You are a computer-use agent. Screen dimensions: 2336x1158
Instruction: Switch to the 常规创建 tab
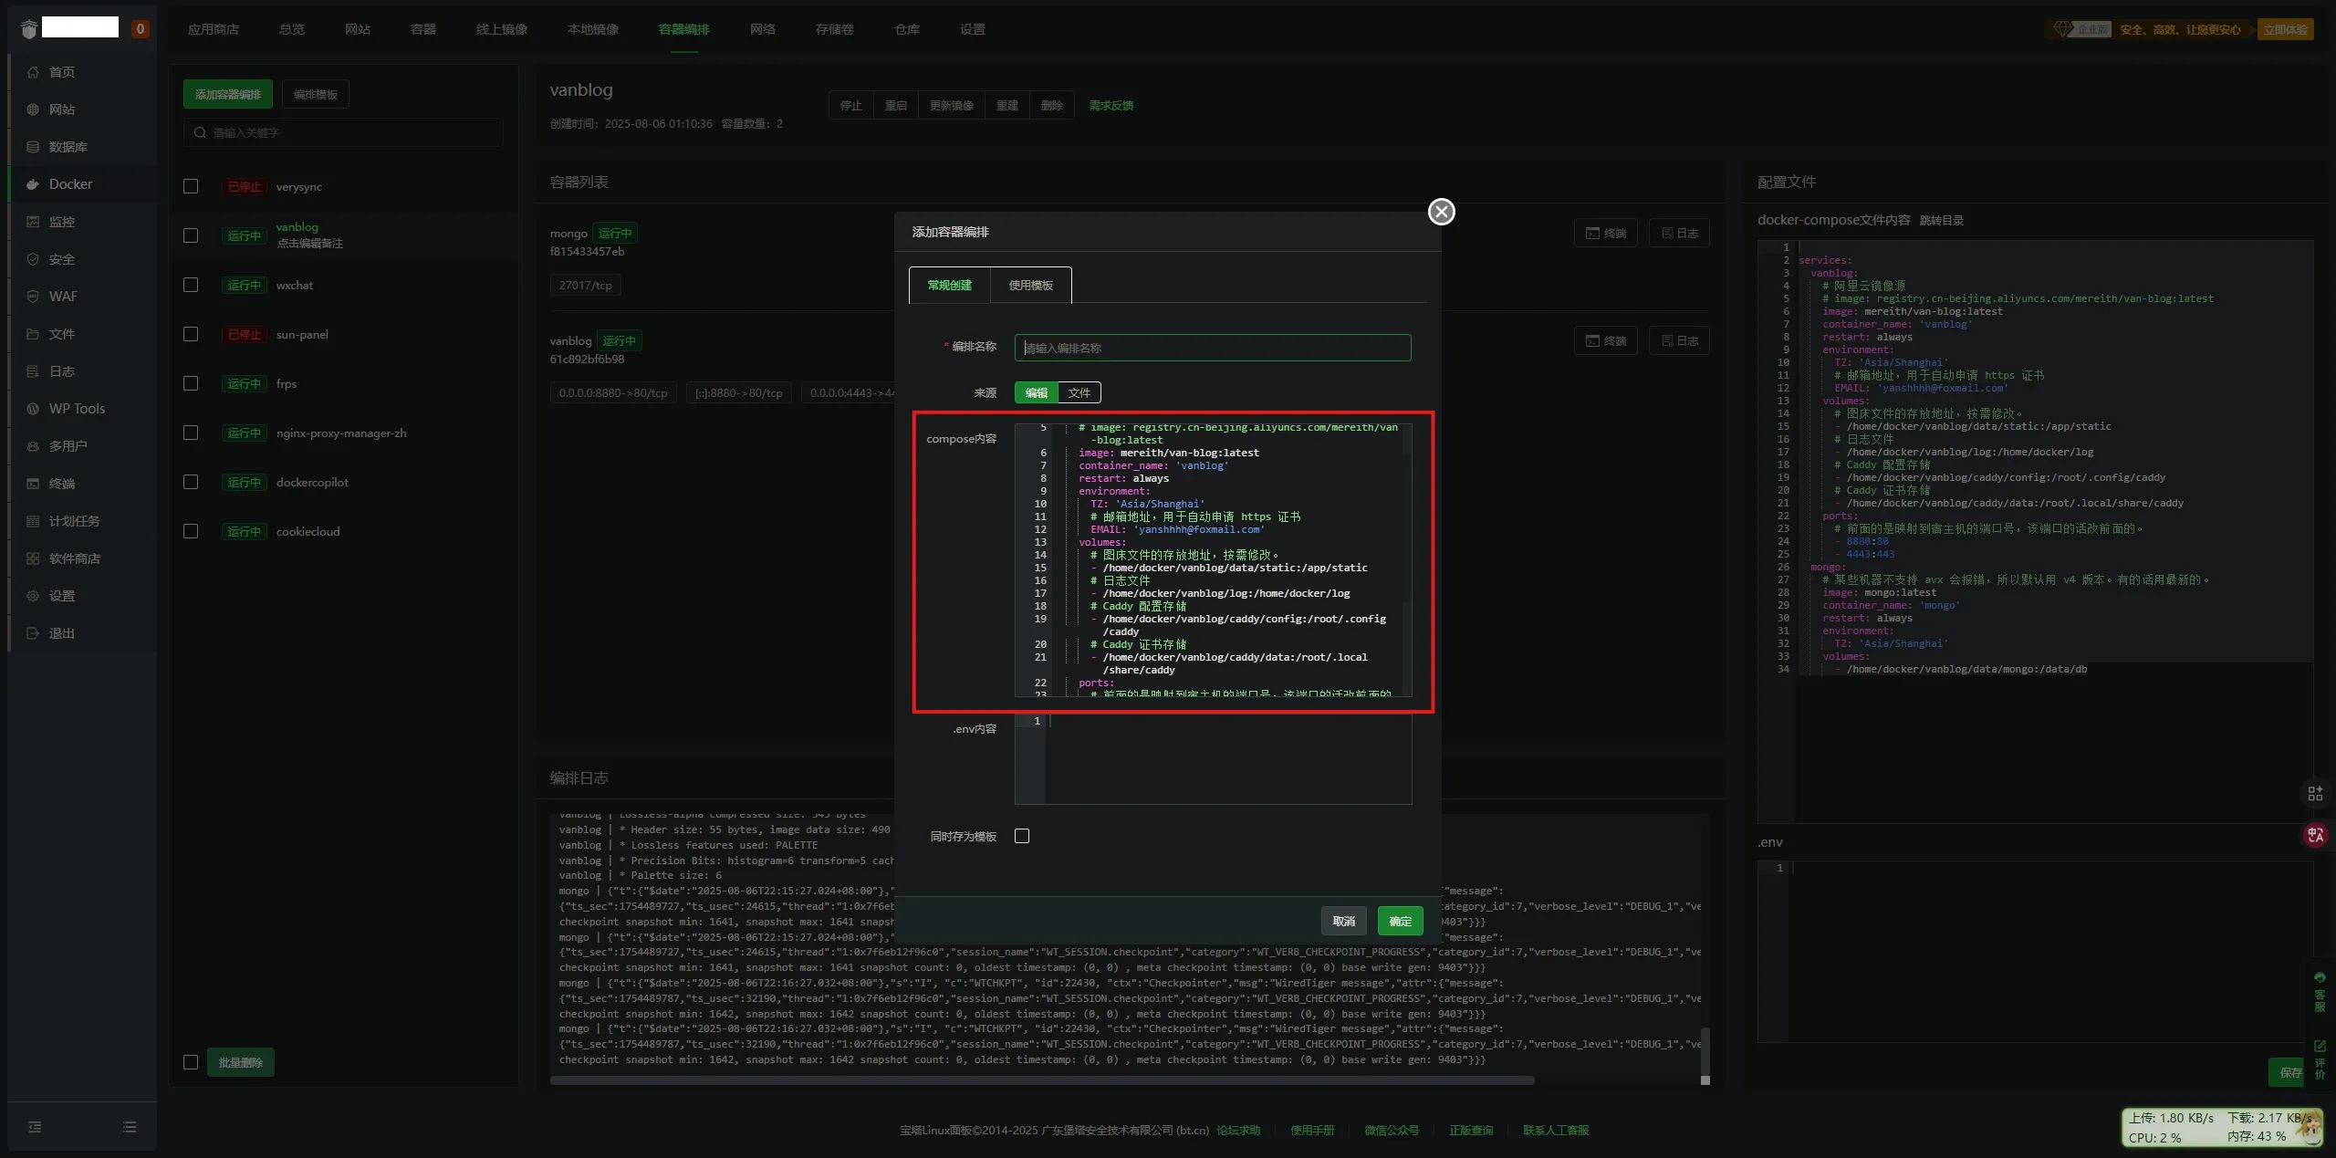tap(950, 285)
